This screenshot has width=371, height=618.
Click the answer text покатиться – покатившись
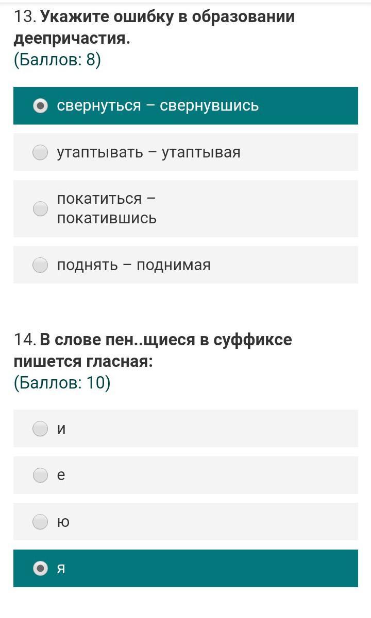[107, 208]
